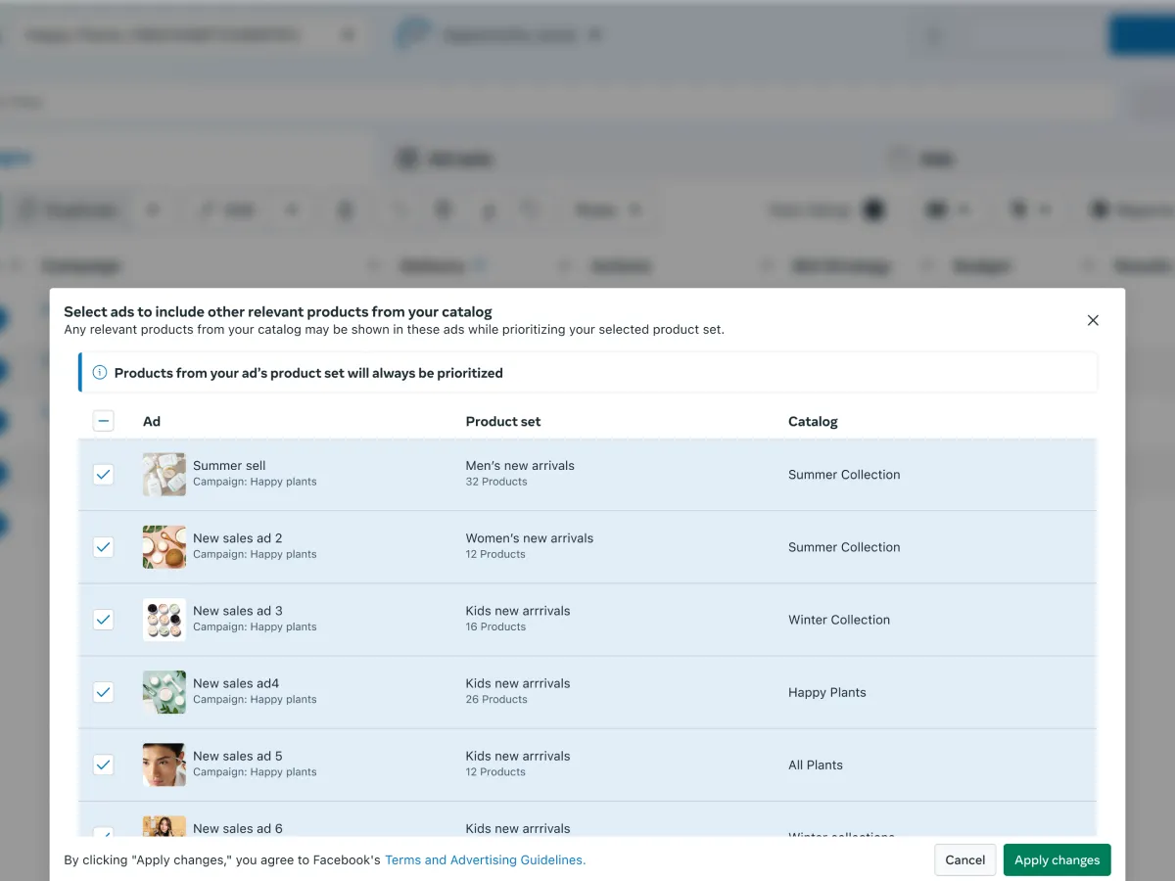1175x881 pixels.
Task: Open the Terms and Advertising Guidelines link
Action: pos(485,859)
